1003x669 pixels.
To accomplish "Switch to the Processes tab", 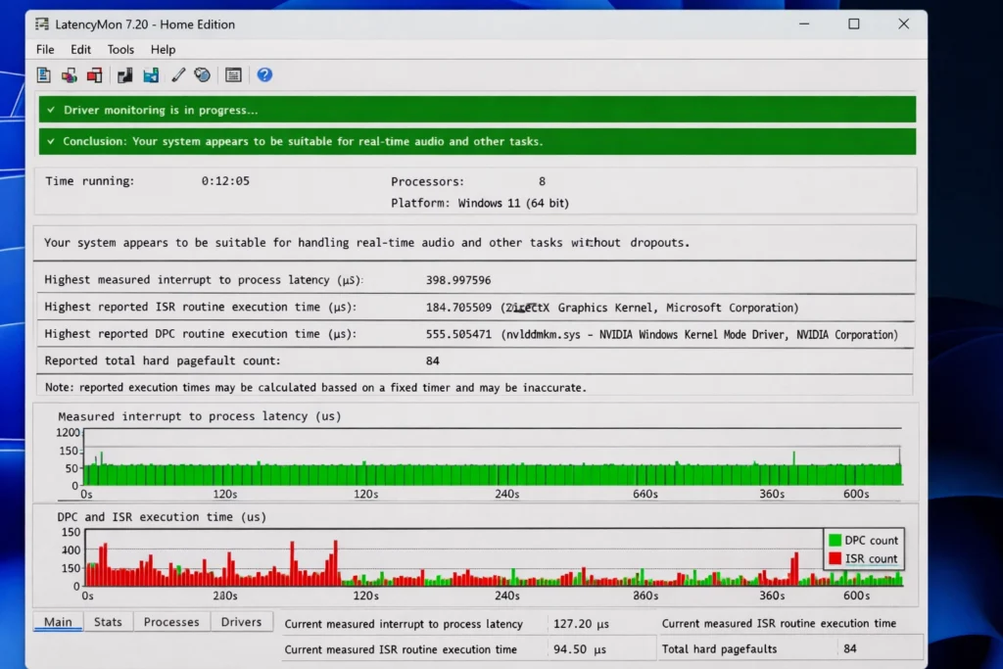I will (x=171, y=622).
